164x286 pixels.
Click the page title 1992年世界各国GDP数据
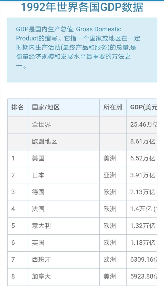point(82,7)
